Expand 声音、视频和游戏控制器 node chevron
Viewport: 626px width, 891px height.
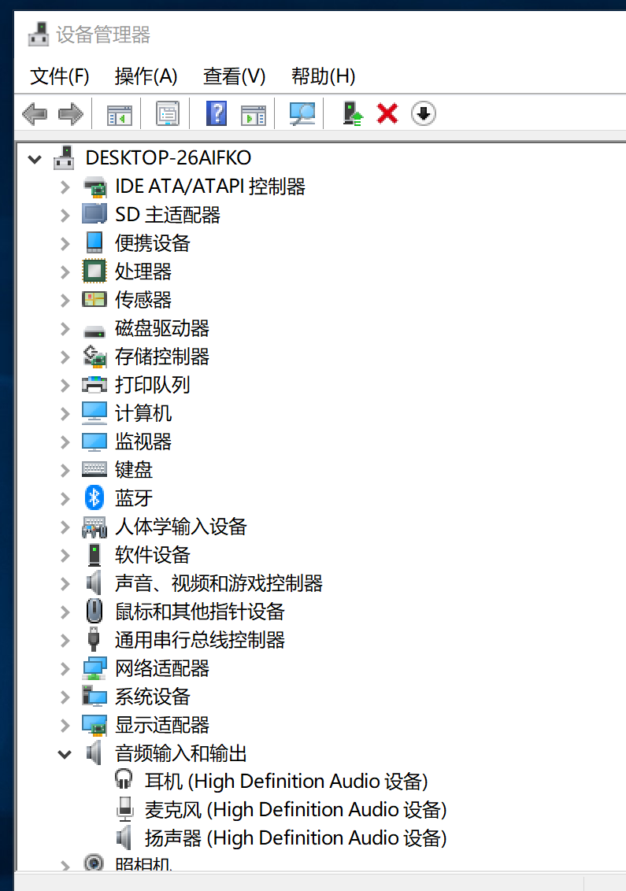[x=65, y=583]
